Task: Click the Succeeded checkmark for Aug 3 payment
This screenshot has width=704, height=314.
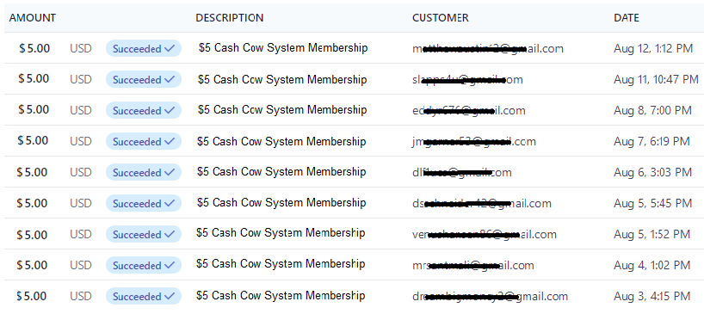Action: point(170,297)
